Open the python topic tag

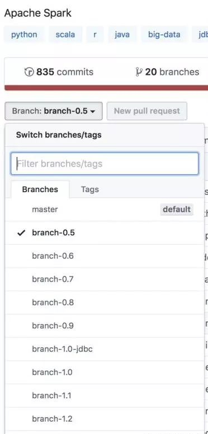point(24,35)
